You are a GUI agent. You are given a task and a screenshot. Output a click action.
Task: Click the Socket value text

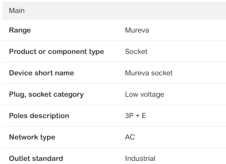[136, 52]
